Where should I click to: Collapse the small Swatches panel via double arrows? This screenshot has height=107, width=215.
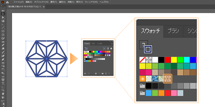[x=110, y=41]
